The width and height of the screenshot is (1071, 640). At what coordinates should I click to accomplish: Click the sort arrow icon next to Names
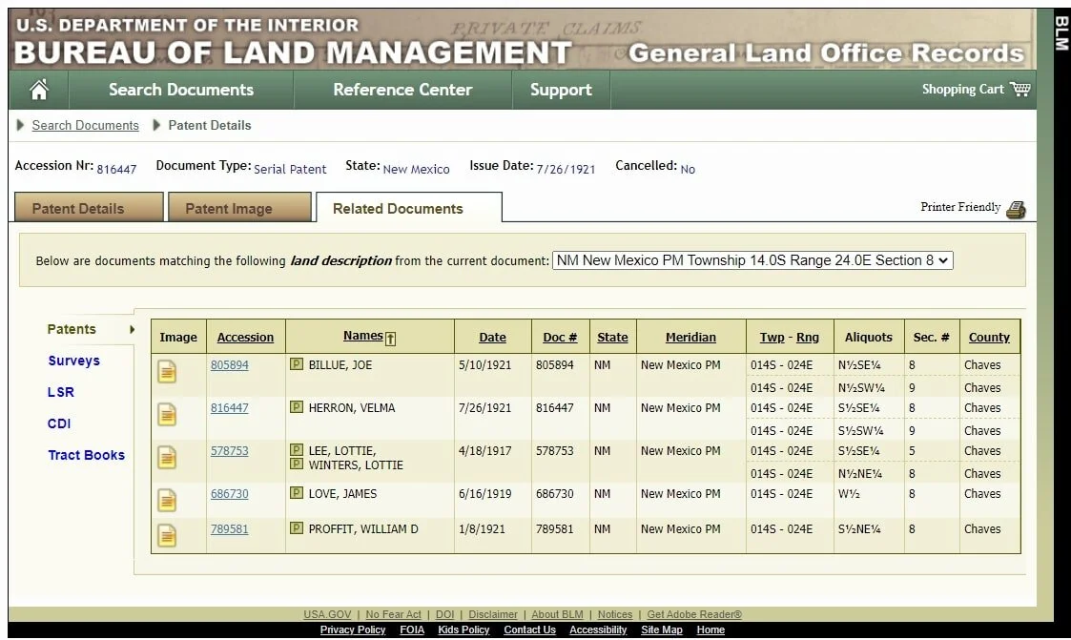point(390,338)
